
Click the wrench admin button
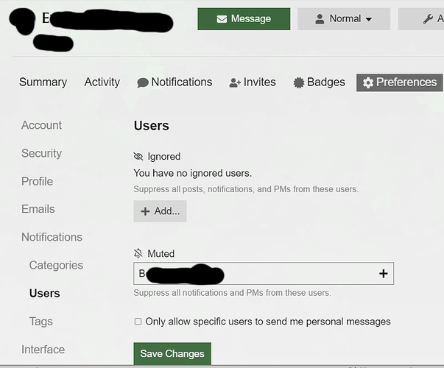point(421,19)
